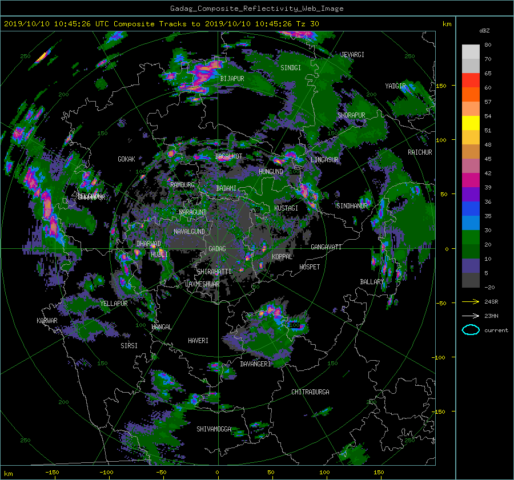Click the JEVARGI city label
514x480 pixels.
[x=352, y=54]
